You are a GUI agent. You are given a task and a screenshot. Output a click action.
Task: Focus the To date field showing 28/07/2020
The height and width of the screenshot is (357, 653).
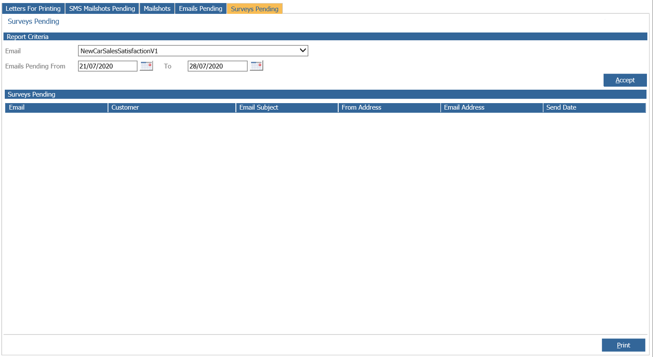(x=218, y=66)
